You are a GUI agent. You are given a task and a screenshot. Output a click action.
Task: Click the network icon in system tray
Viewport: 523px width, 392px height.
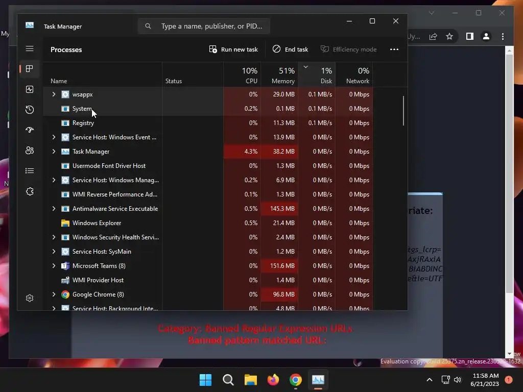pyautogui.click(x=445, y=380)
